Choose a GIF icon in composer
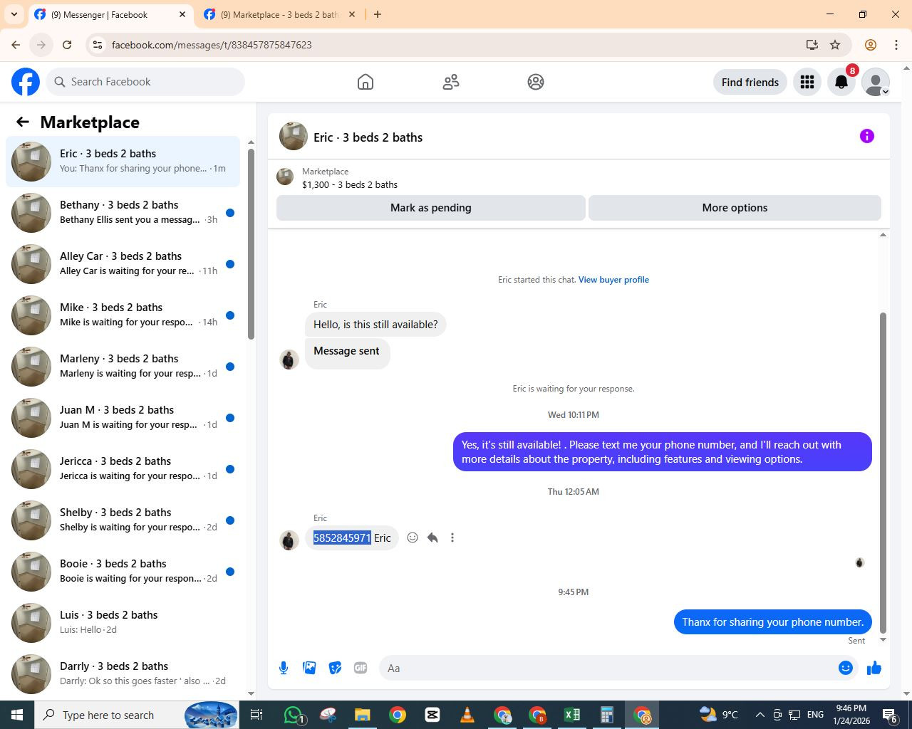 pos(361,668)
